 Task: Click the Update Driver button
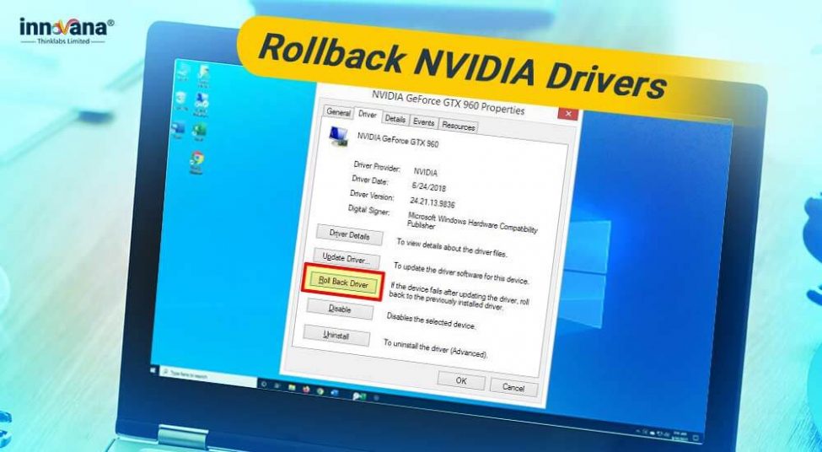347,258
